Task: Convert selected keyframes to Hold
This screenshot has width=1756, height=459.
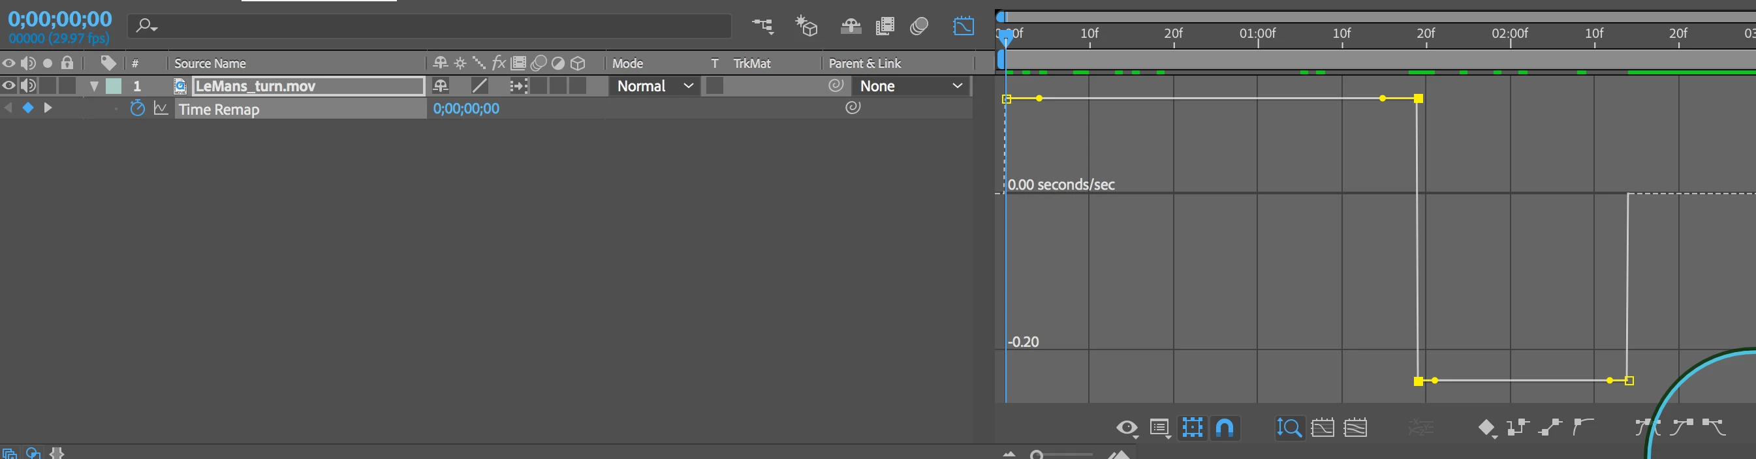Action: pos(1518,428)
